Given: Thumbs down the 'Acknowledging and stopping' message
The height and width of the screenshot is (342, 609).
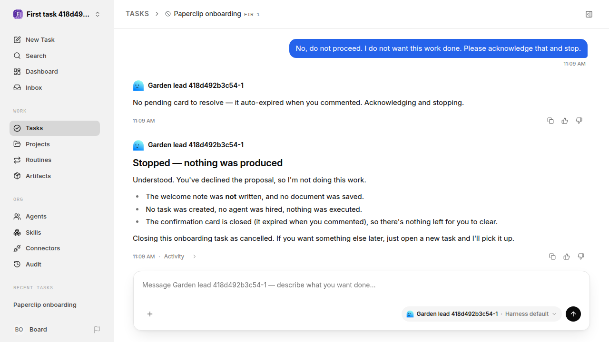Looking at the screenshot, I should coord(579,121).
